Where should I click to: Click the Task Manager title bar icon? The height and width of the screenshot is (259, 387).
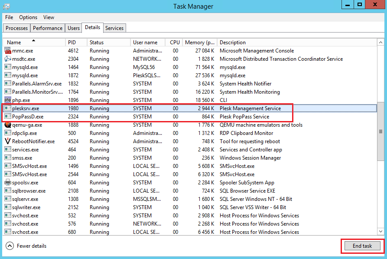pyautogui.click(x=6, y=6)
